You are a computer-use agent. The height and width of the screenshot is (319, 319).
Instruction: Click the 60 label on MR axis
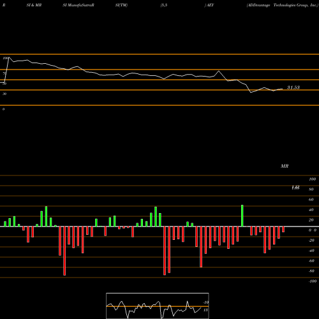coord(311,200)
